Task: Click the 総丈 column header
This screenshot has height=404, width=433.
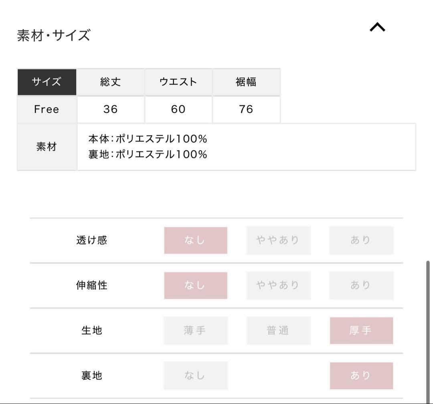Action: coord(110,82)
